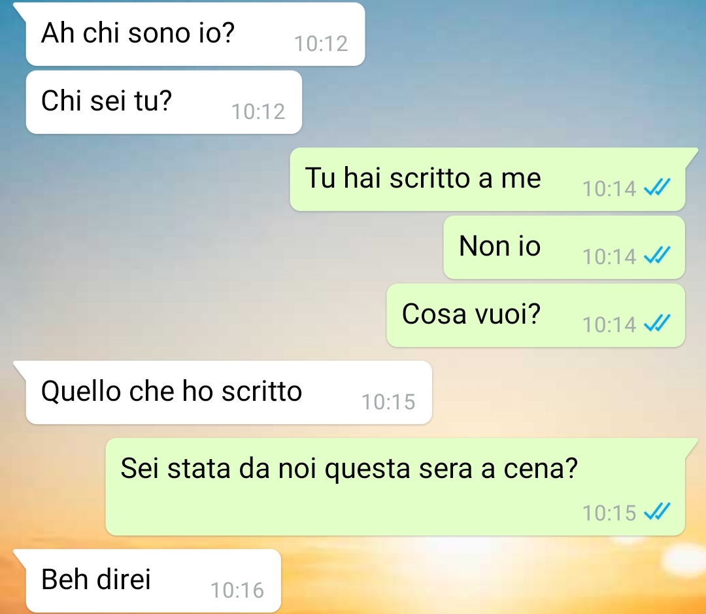This screenshot has width=706, height=614.
Task: Tap the 10:14 timestamp beside "Cosa vuoi?"
Action: [x=609, y=325]
